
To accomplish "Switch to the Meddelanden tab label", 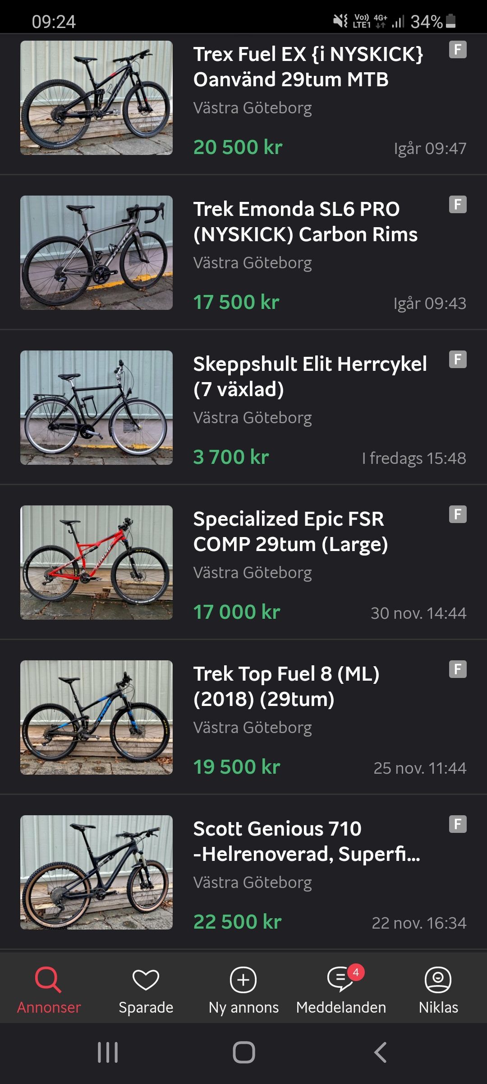I will (341, 1008).
